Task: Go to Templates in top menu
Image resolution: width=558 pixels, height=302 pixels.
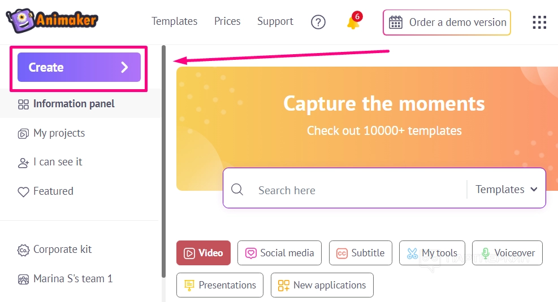Action: click(x=174, y=21)
